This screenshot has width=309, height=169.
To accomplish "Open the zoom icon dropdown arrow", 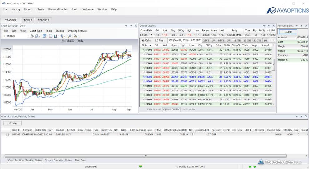I will pyautogui.click(x=64, y=36).
